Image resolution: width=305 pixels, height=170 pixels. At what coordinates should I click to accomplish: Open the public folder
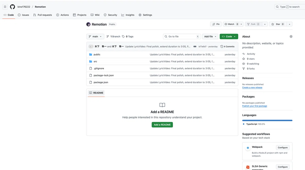coord(97,54)
